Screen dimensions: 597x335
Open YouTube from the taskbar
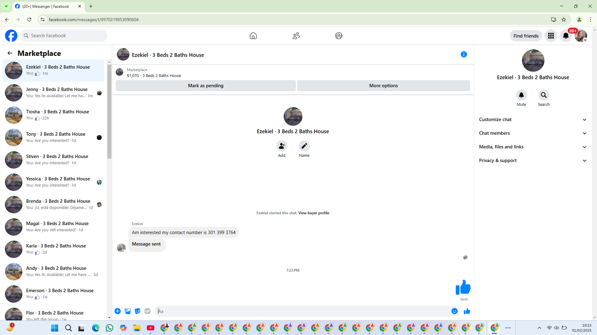(x=151, y=328)
